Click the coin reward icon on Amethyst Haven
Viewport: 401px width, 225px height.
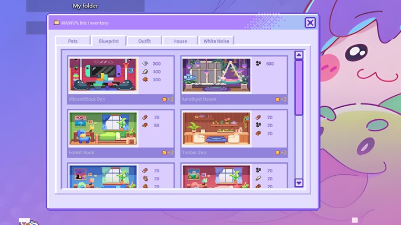click(x=278, y=99)
